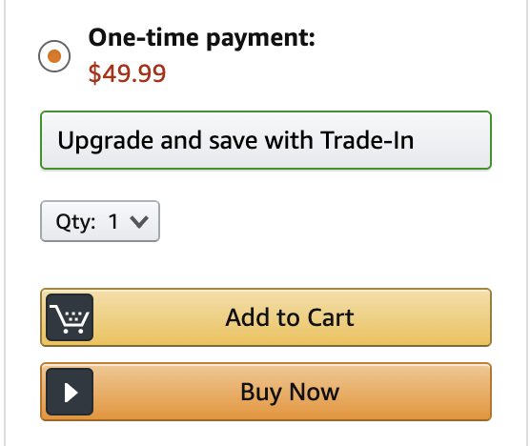Viewport: 530px width, 446px height.
Task: Select the One-time payment radio button
Action: [54, 56]
